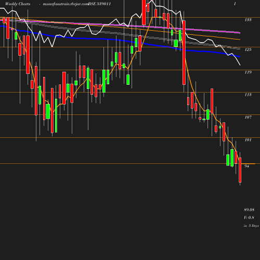Viewport: 260px width, 260px height.
Task: Click the tall red candle dropping to 119
Action: click(184, 53)
